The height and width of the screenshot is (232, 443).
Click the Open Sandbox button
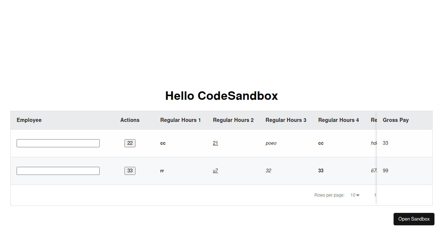click(x=413, y=219)
